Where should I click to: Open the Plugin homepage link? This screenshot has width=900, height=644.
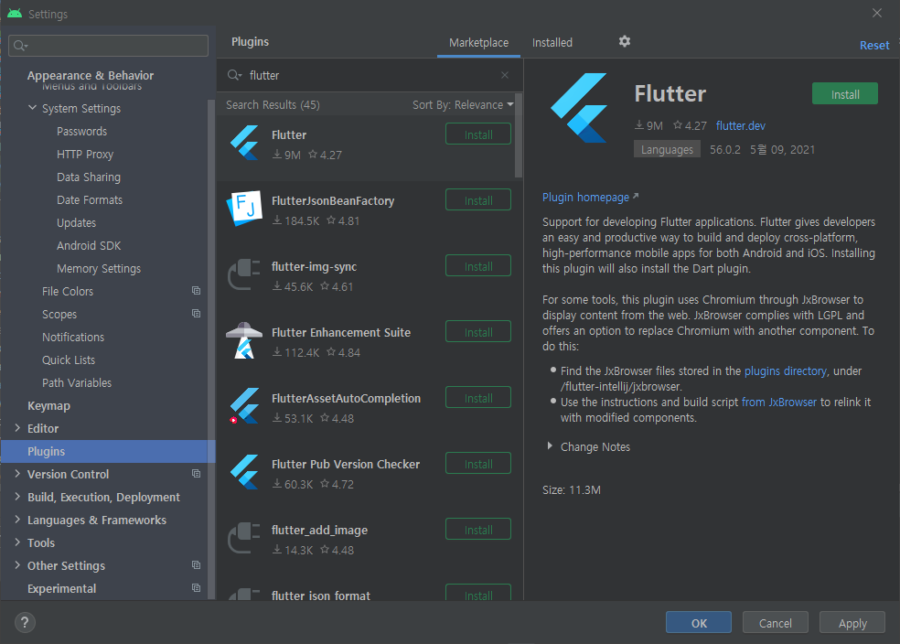click(590, 198)
